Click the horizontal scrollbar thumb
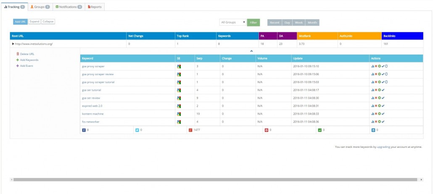Image resolution: width=433 pixels, height=194 pixels. coord(215,180)
